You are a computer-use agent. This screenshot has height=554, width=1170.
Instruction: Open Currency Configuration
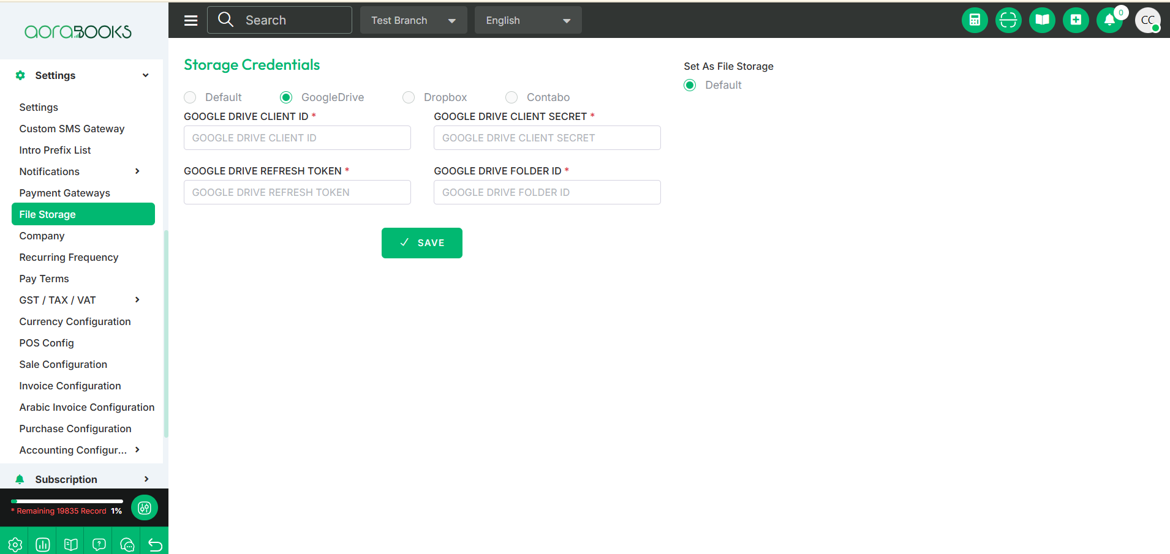(x=75, y=321)
